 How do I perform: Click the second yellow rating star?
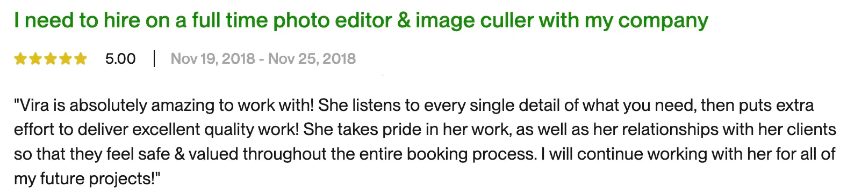35,58
